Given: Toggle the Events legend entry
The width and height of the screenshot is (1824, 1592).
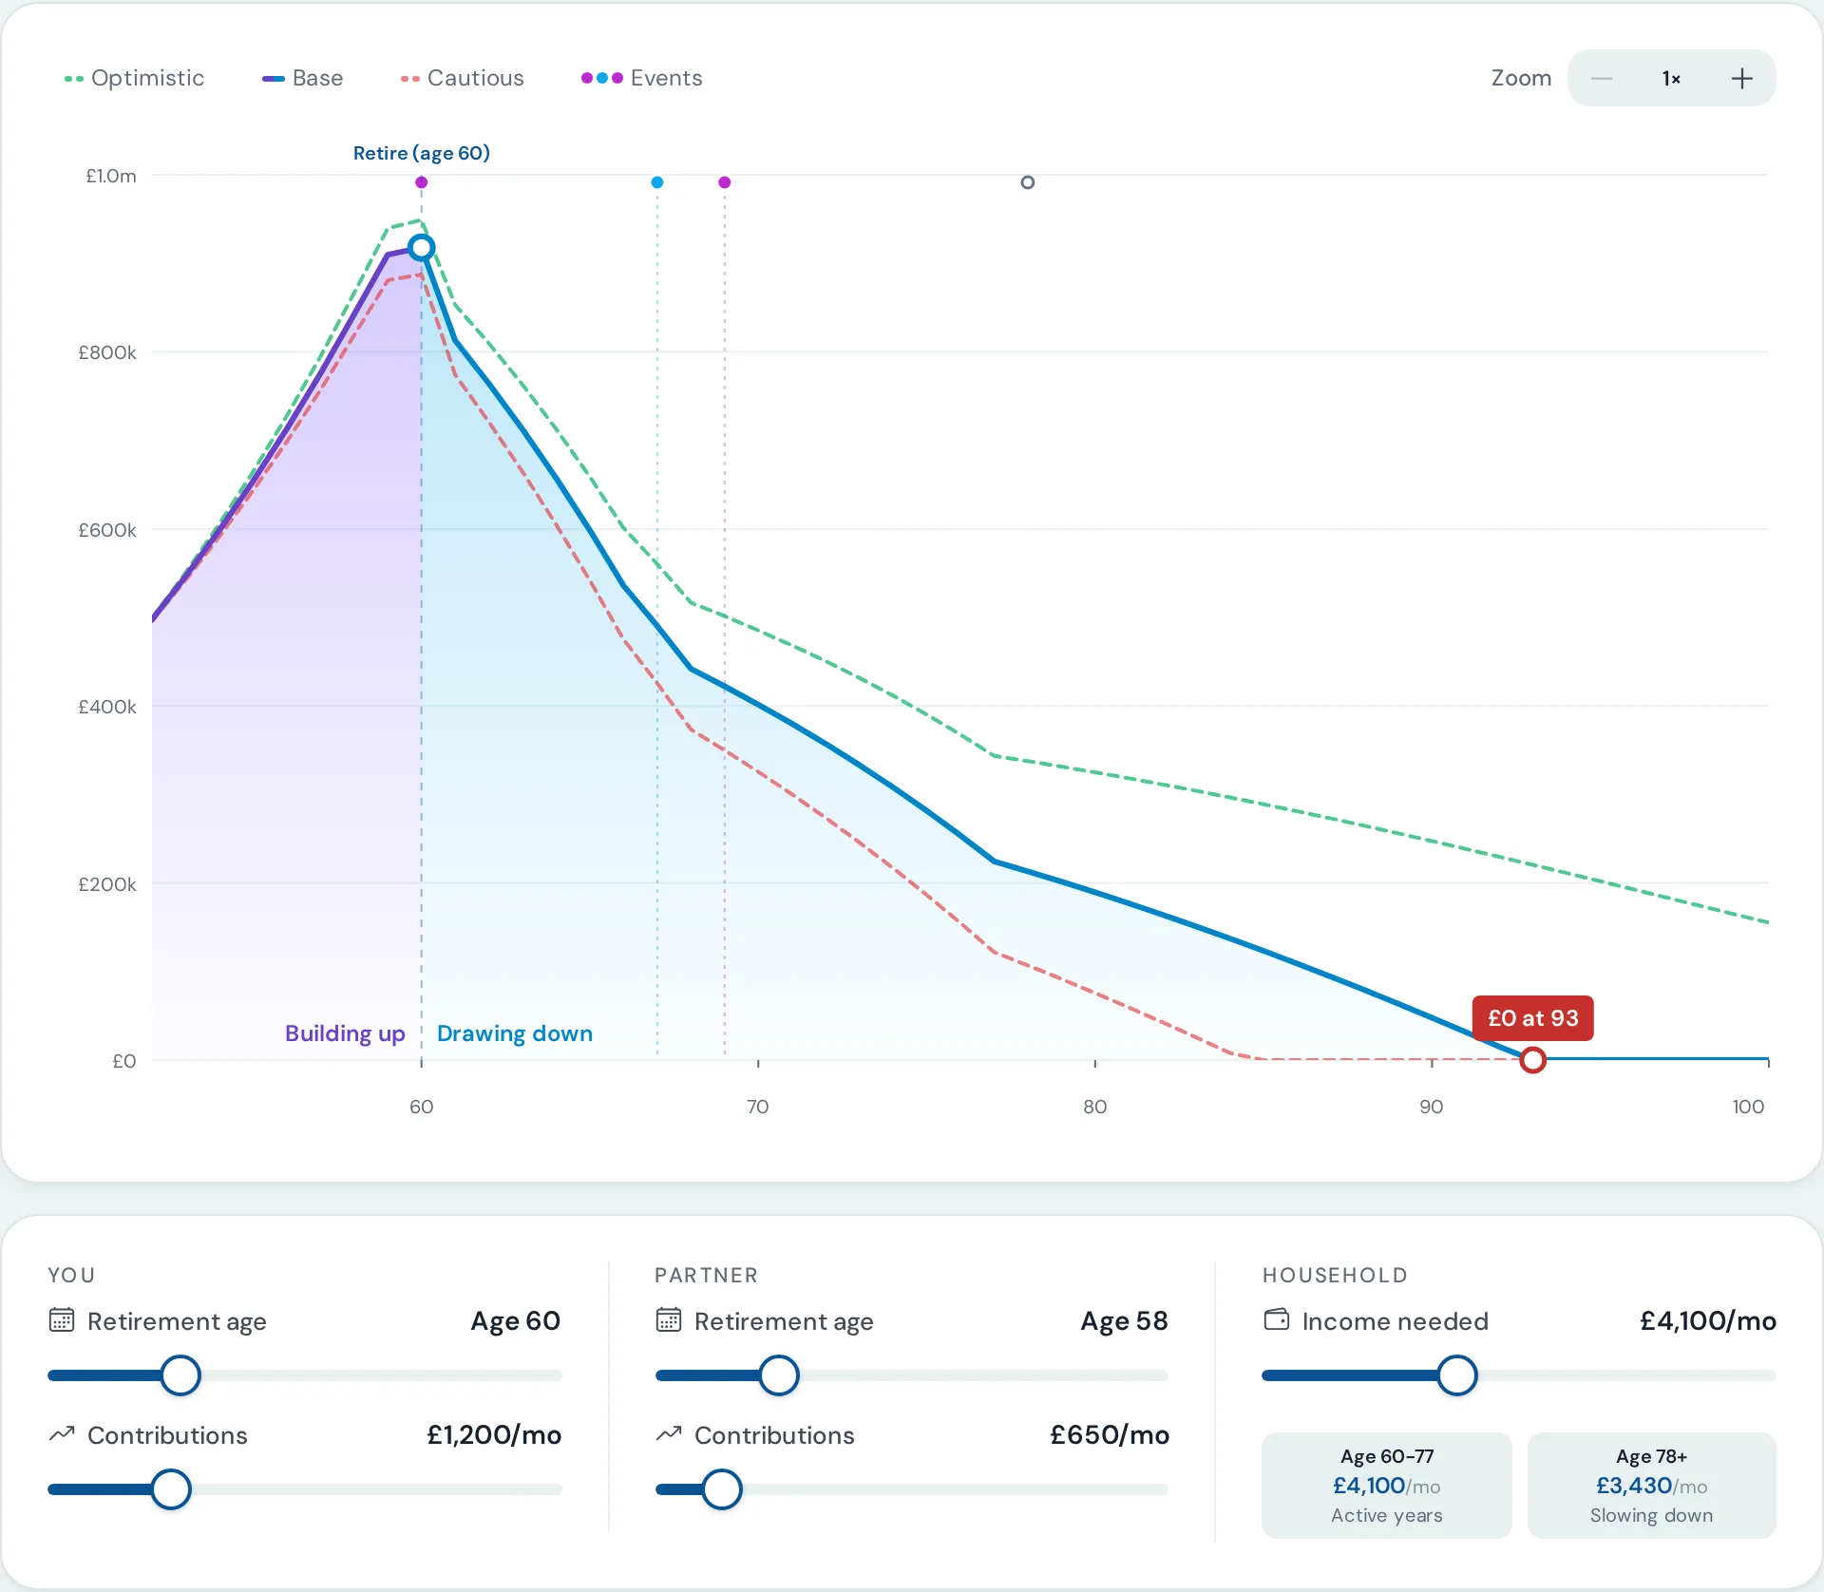Looking at the screenshot, I should point(641,78).
